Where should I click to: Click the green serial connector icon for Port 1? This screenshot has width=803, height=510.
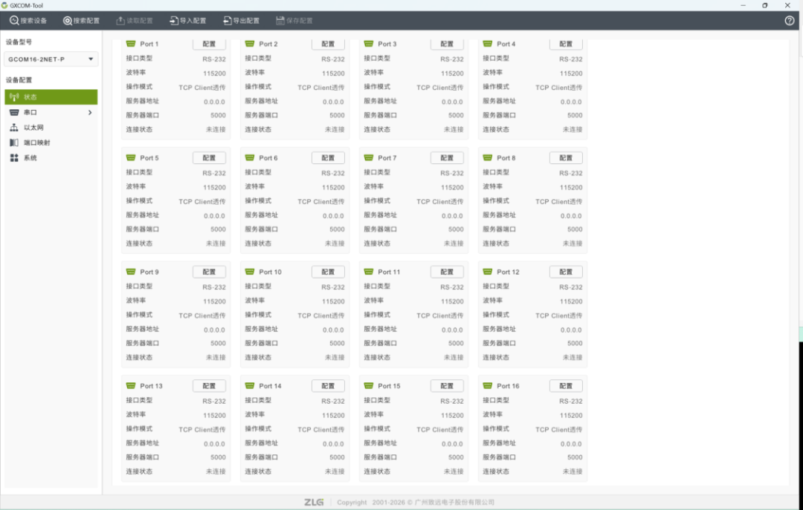click(x=131, y=44)
